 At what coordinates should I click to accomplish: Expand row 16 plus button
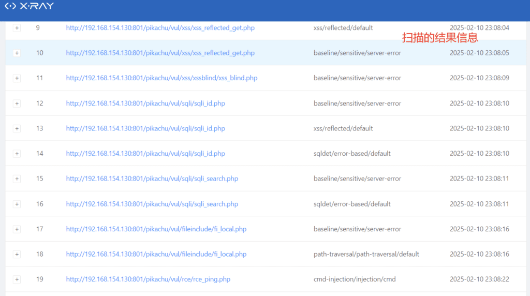(17, 204)
